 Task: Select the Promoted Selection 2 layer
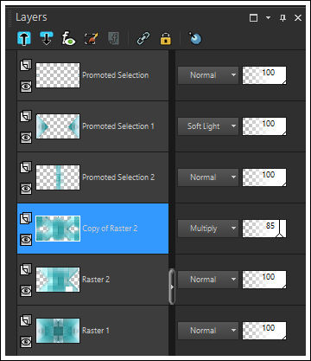(92, 177)
